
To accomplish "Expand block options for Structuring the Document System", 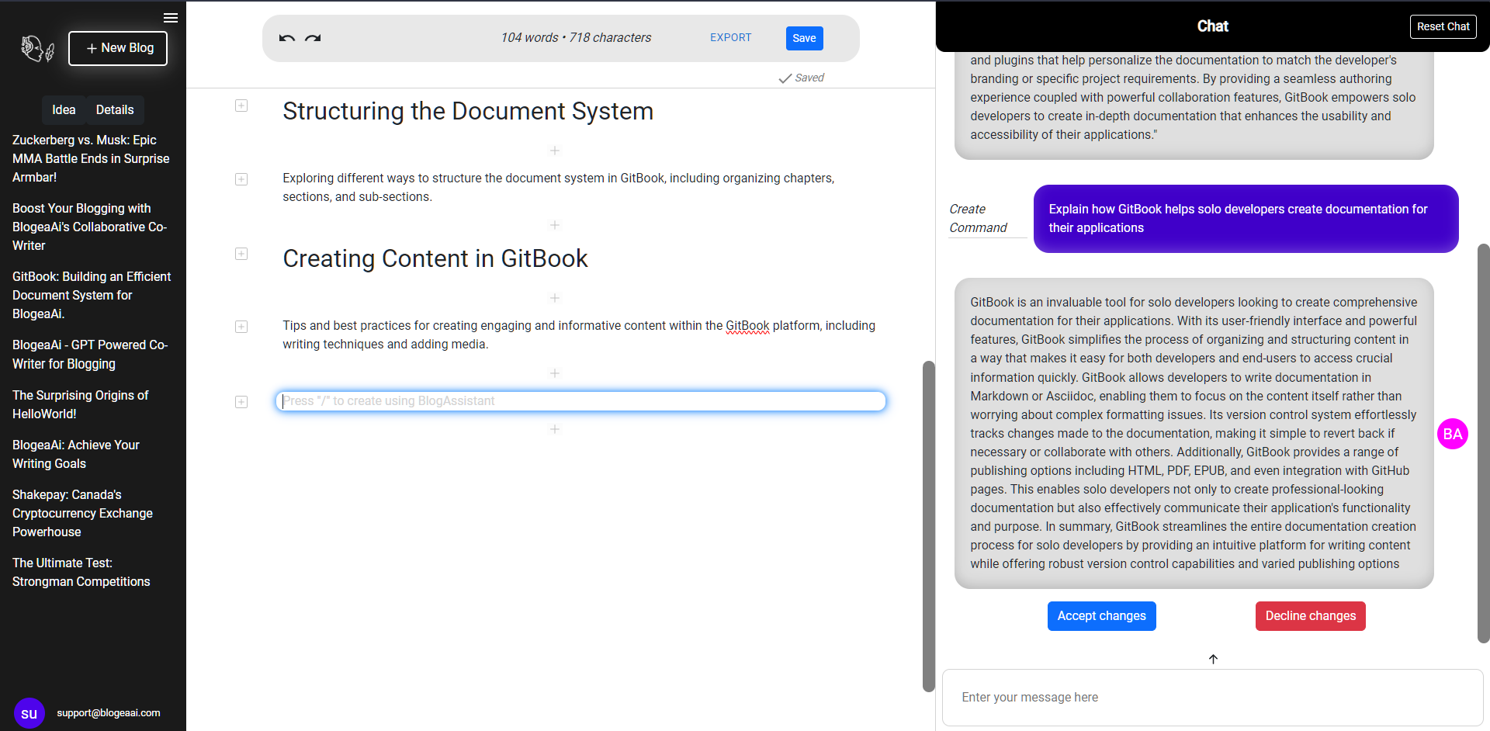I will (x=241, y=106).
